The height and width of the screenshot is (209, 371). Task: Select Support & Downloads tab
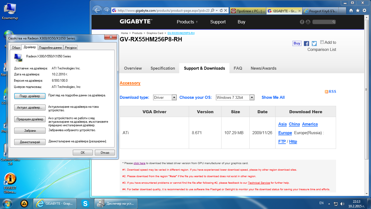pyautogui.click(x=204, y=68)
